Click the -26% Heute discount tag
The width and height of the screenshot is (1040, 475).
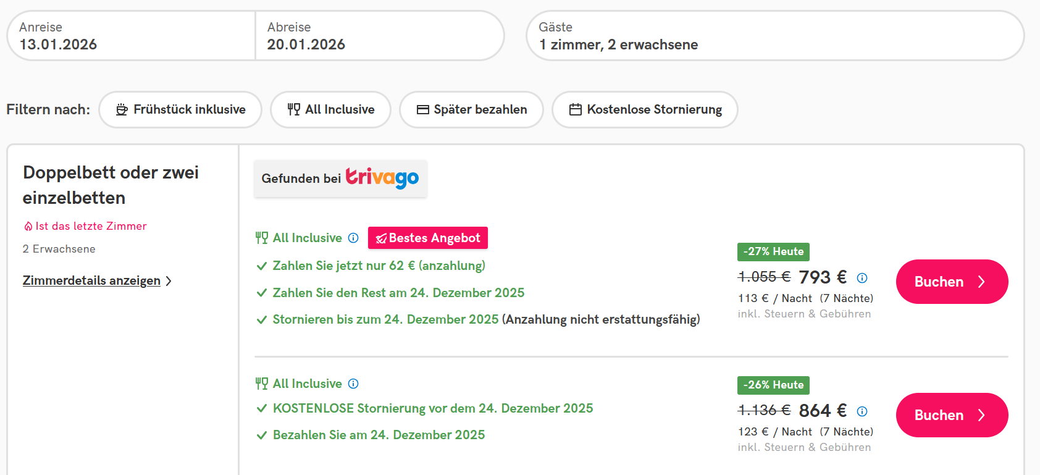point(773,385)
